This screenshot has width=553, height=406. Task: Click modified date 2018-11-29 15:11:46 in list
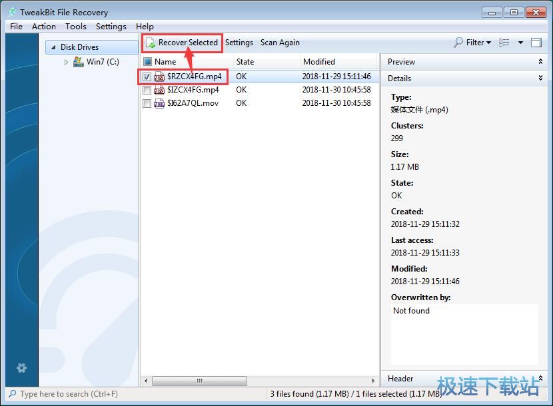336,77
